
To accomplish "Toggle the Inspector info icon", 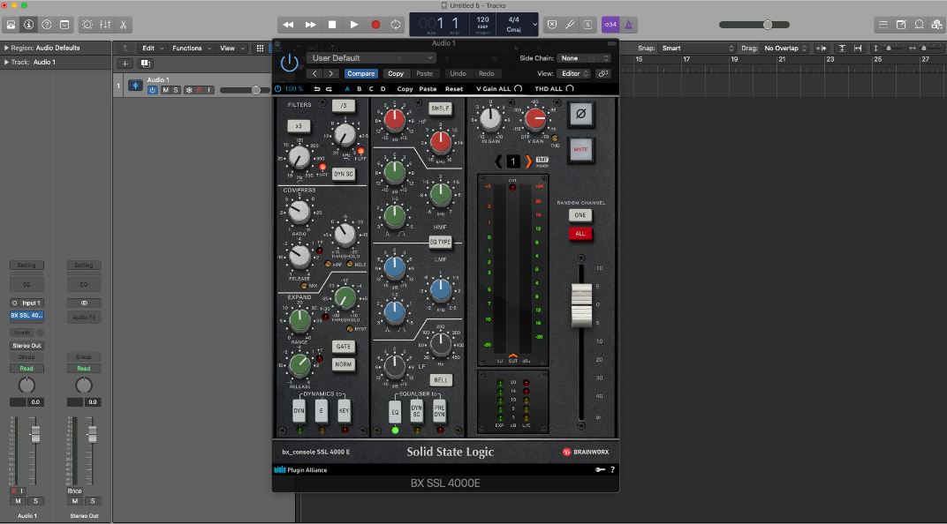I will (x=28, y=25).
